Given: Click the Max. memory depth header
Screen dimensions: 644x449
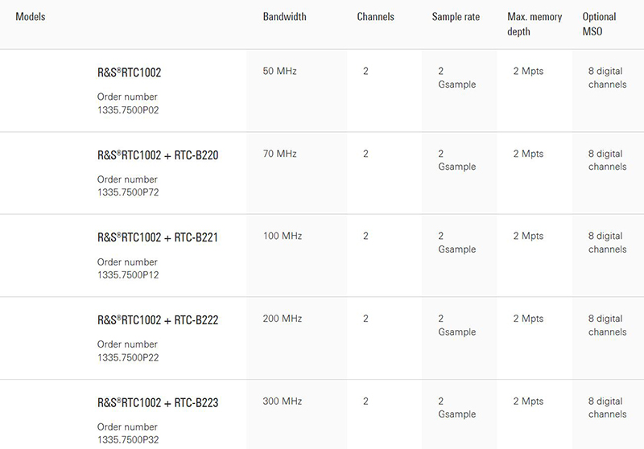Looking at the screenshot, I should [x=535, y=24].
